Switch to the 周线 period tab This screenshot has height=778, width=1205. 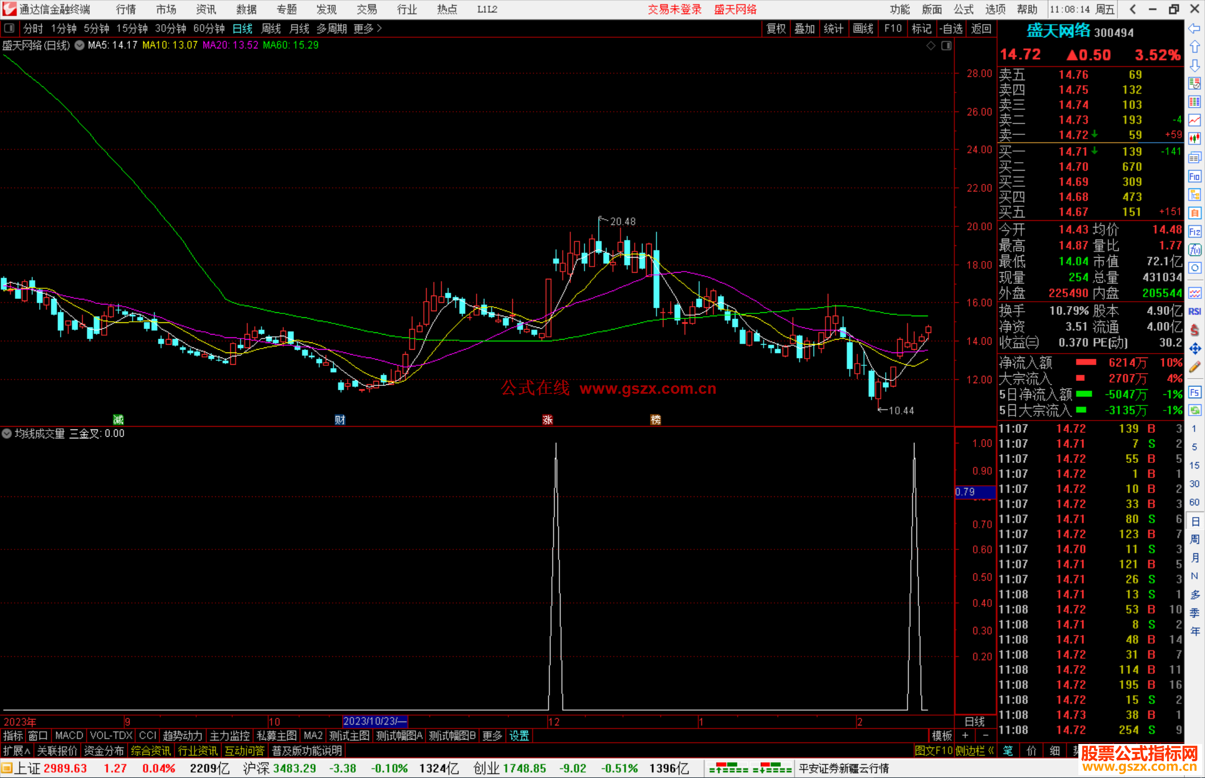click(x=271, y=28)
